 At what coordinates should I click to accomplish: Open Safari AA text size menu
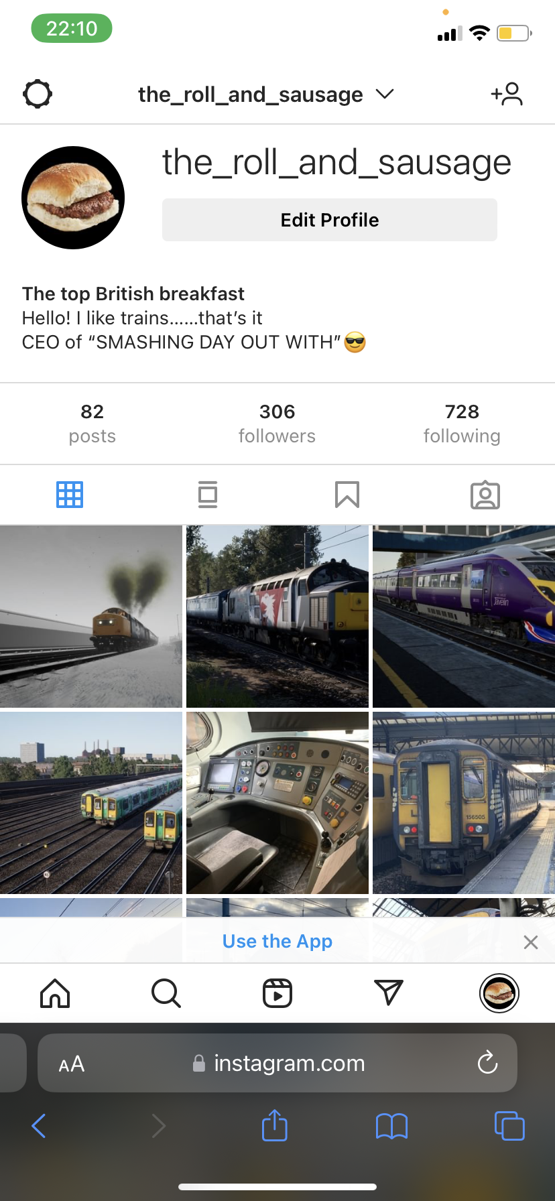[x=72, y=1064]
